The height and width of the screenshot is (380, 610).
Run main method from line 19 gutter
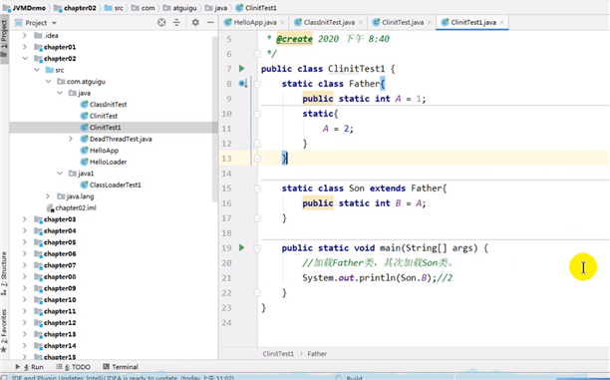(241, 247)
